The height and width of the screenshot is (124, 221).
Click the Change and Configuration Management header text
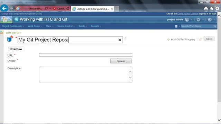[22, 14]
